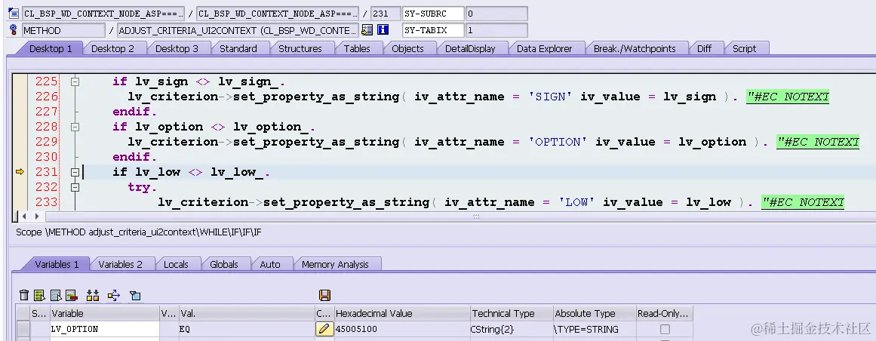Open the Globals tab
The width and height of the screenshot is (876, 341).
[x=223, y=264]
